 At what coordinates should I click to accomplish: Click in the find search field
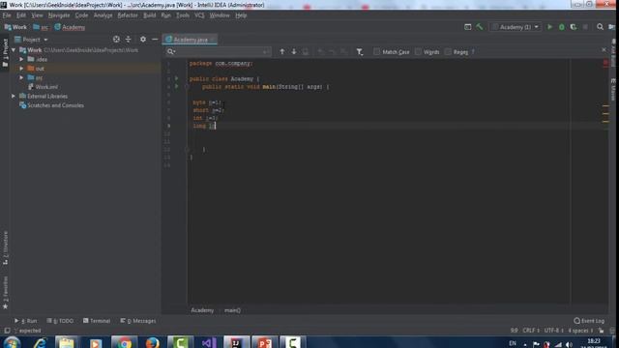(x=220, y=51)
